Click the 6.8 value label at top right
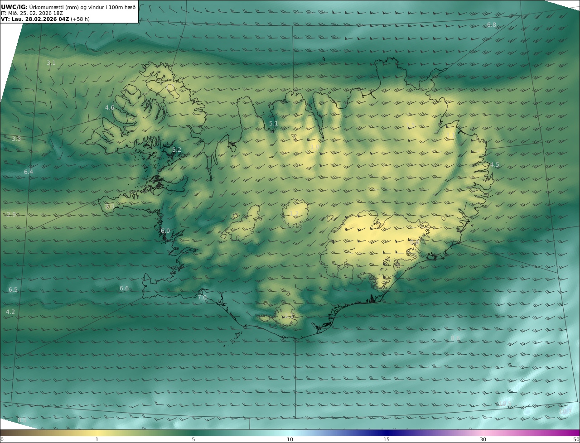The height and width of the screenshot is (443, 580). 491,25
